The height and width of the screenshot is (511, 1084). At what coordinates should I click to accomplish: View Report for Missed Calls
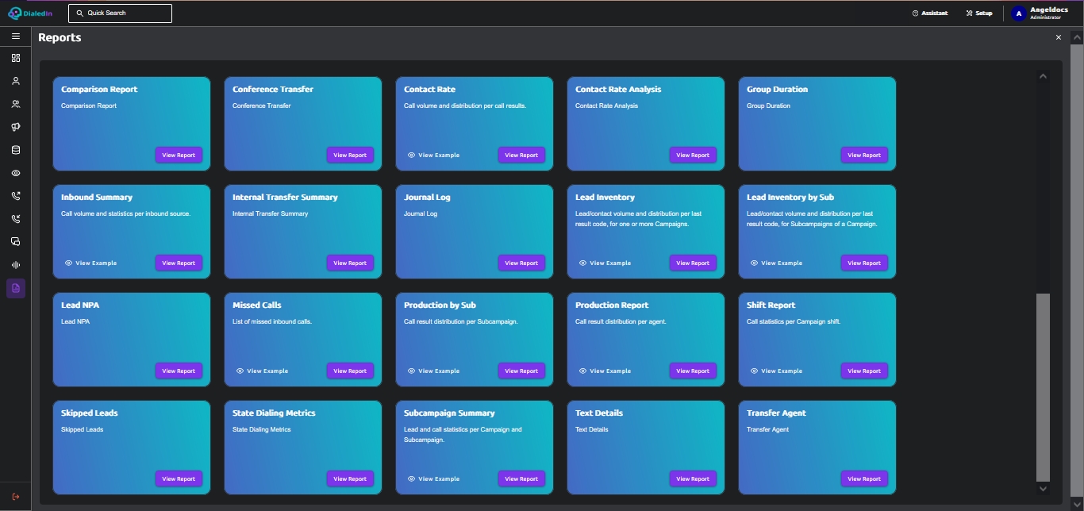point(350,371)
